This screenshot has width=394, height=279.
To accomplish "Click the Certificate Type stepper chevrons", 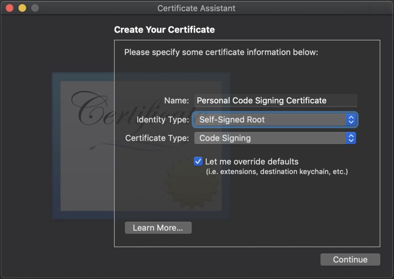I will coord(350,138).
